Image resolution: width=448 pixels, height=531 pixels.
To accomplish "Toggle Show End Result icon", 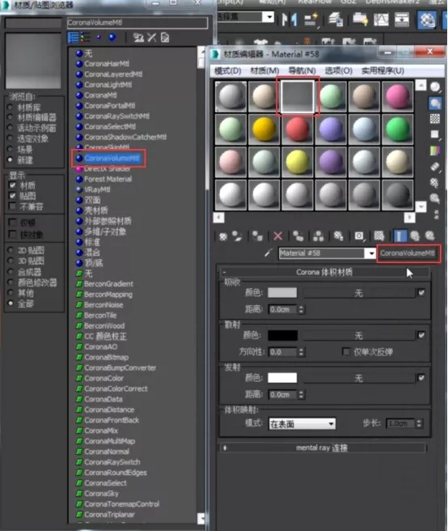I will 399,236.
